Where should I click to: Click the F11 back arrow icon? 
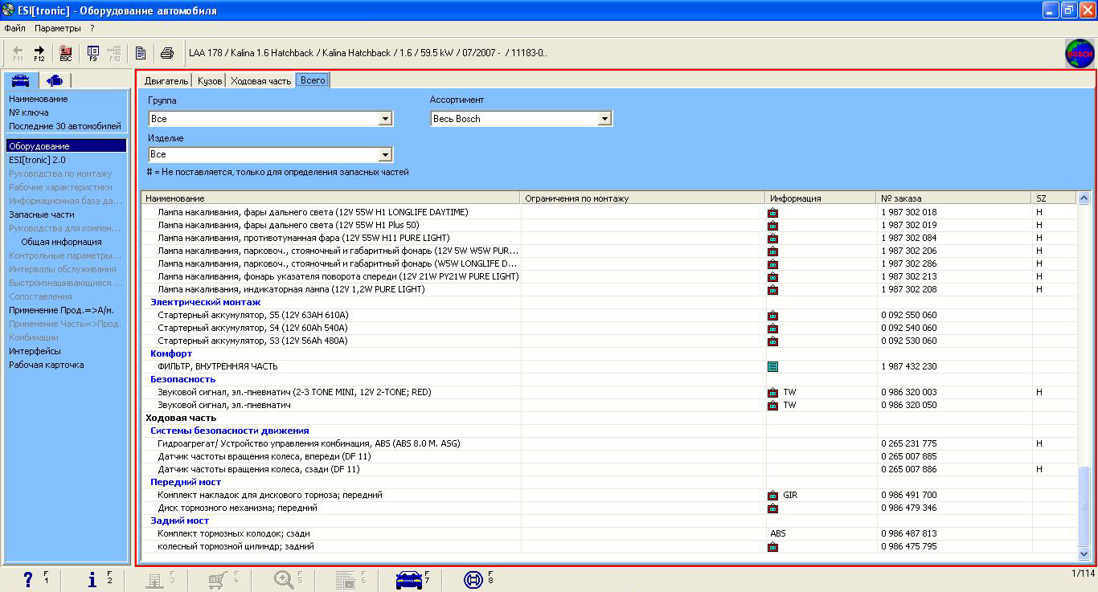point(18,53)
